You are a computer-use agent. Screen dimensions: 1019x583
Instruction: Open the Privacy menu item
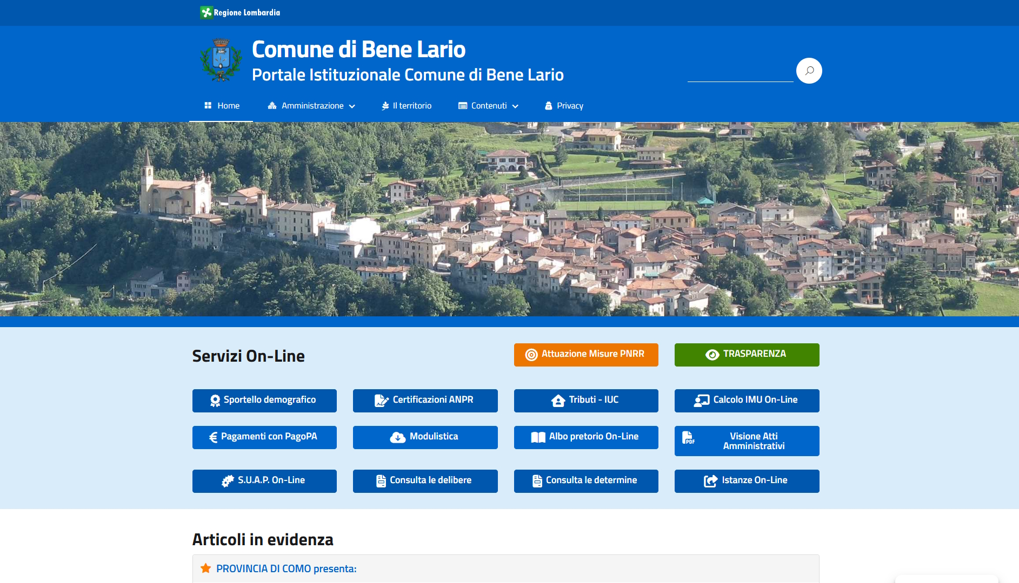pos(564,106)
